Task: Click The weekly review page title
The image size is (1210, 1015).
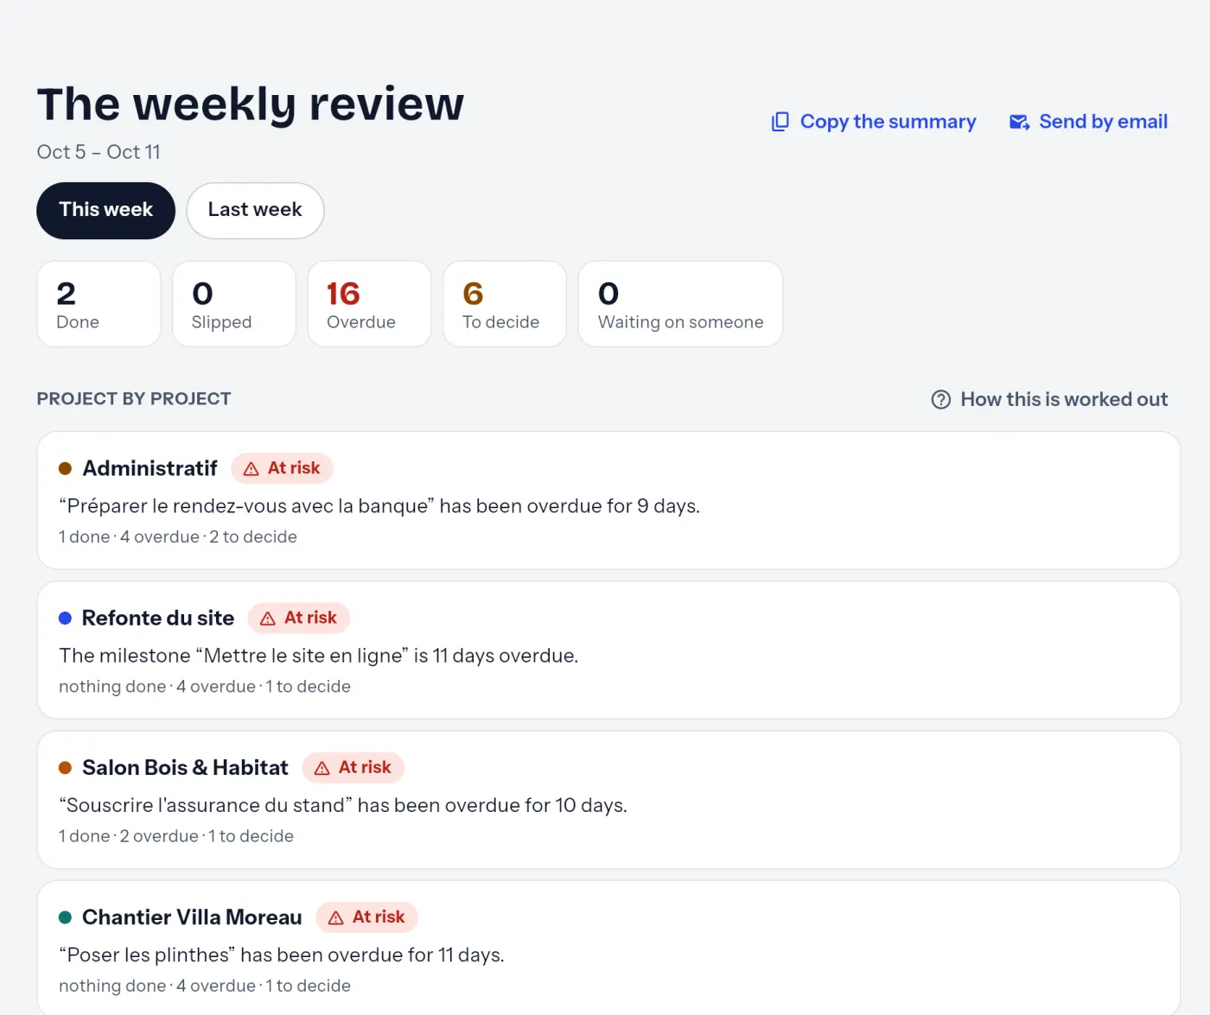Action: [x=251, y=105]
